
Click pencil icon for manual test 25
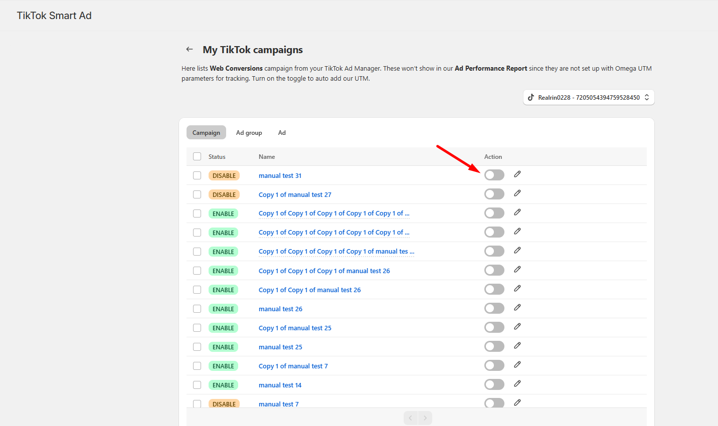[517, 346]
